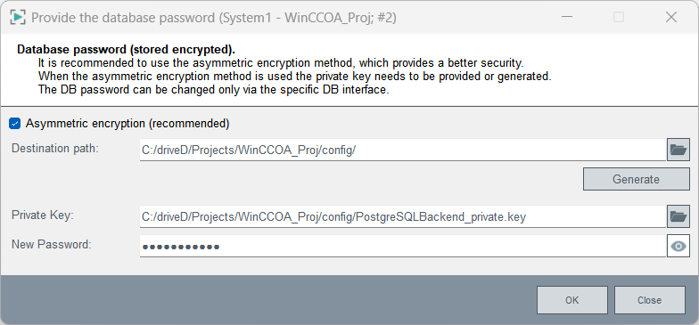Close the dialog with title bar X
The width and height of the screenshot is (699, 325).
(670, 18)
